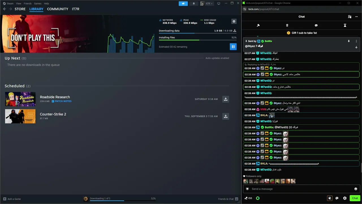The image size is (362, 204).
Task: Click the Roadside Research title
Action: pyautogui.click(x=55, y=97)
